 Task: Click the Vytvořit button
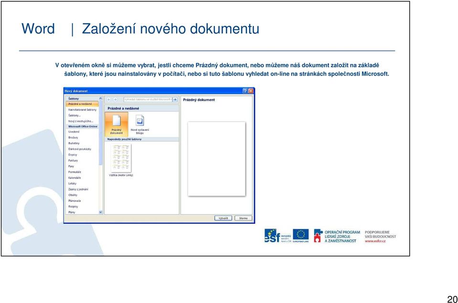[223, 218]
